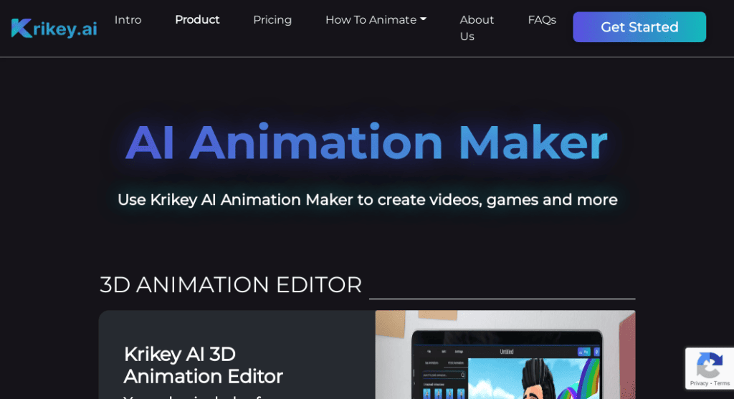Viewport: 734px width, 399px height.
Task: Click the reCAPTCHA Privacy link
Action: 699,383
